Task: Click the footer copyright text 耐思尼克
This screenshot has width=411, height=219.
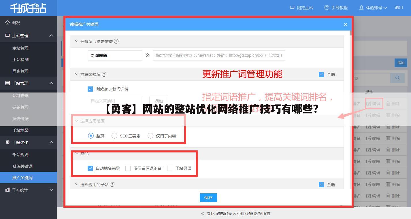Action: point(224,214)
